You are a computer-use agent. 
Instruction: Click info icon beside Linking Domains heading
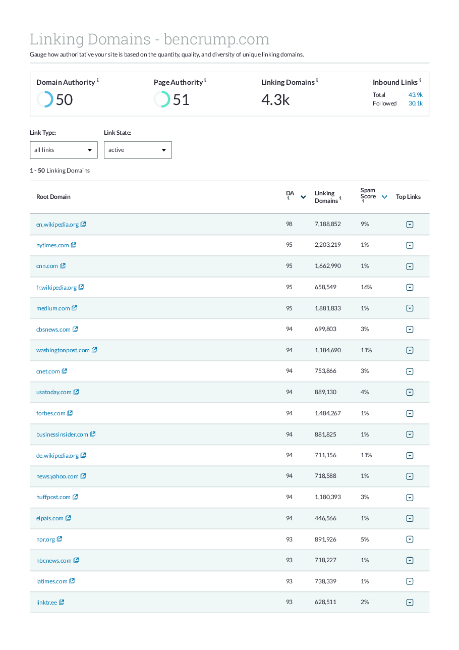click(317, 80)
